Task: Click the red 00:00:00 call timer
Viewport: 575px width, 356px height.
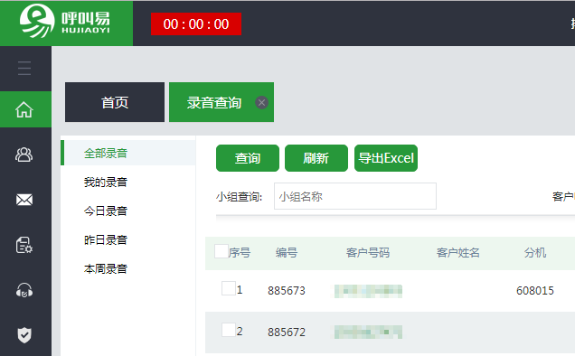Action: (196, 23)
